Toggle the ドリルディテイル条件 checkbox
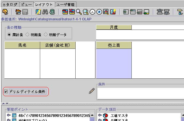The image size is (184, 121). (6, 92)
